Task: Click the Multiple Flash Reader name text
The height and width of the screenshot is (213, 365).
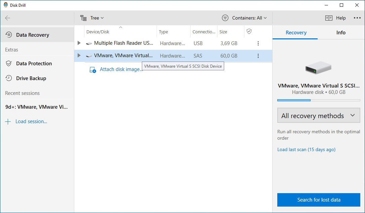Action: coord(124,43)
